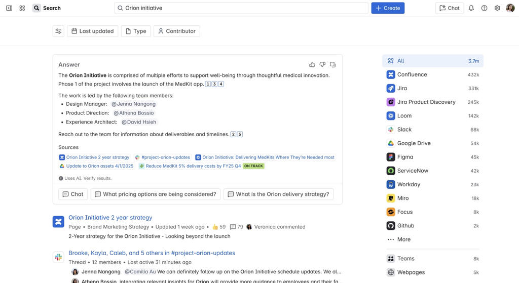
Task: Open the settings gear icon
Action: point(497,8)
